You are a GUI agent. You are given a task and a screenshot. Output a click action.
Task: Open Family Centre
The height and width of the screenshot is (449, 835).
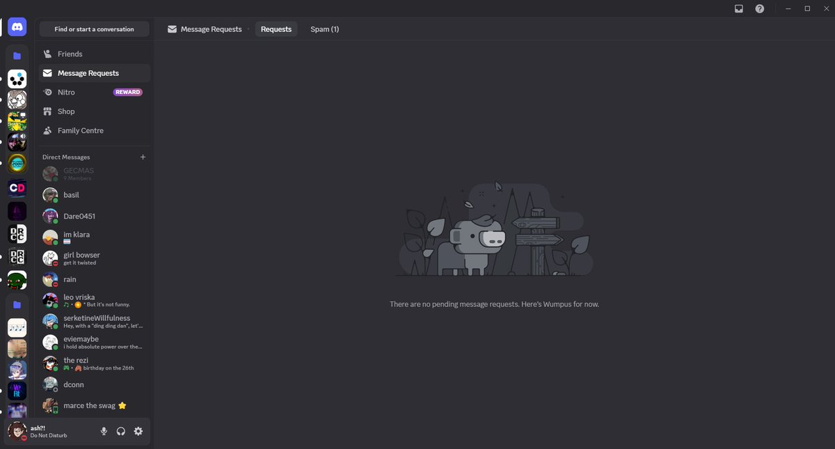pyautogui.click(x=95, y=130)
